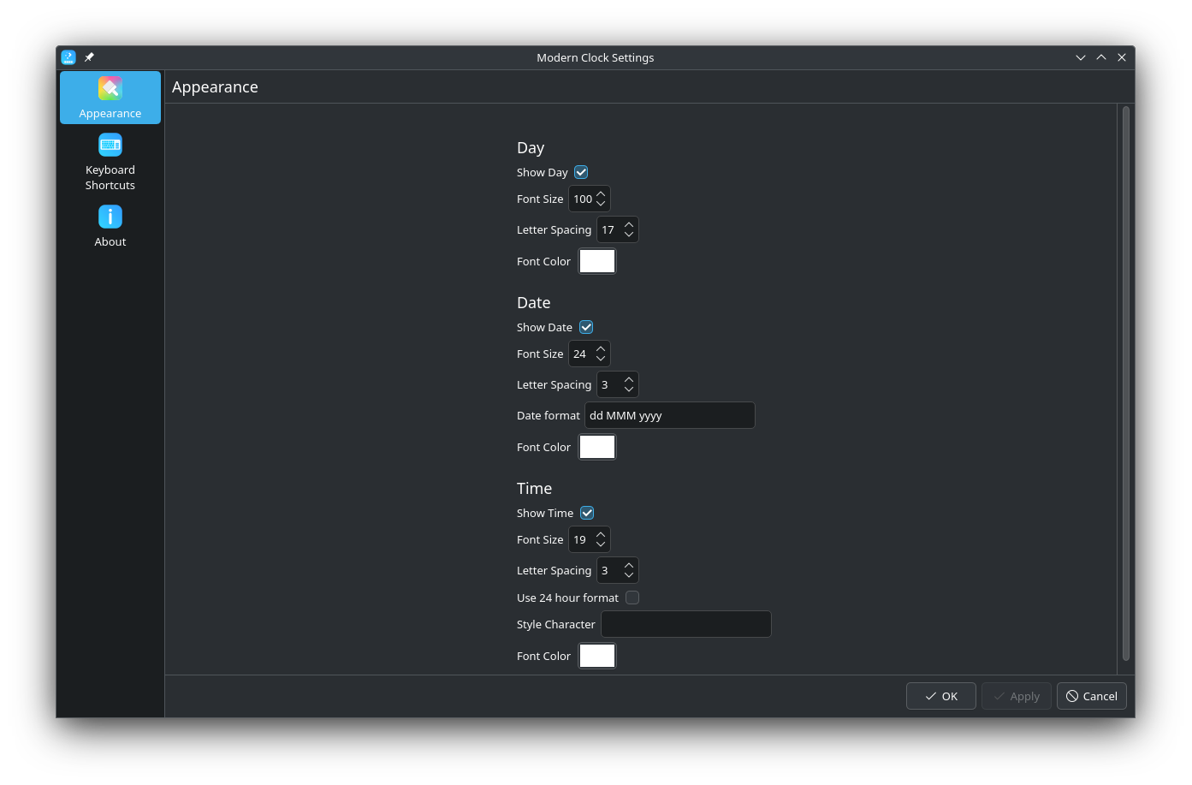Open Keyboard Shortcuts settings icon

[110, 146]
